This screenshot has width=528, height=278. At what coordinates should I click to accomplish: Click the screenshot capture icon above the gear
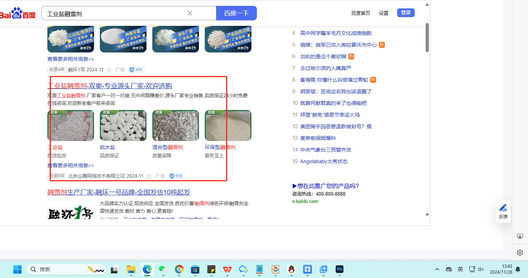coord(520,236)
